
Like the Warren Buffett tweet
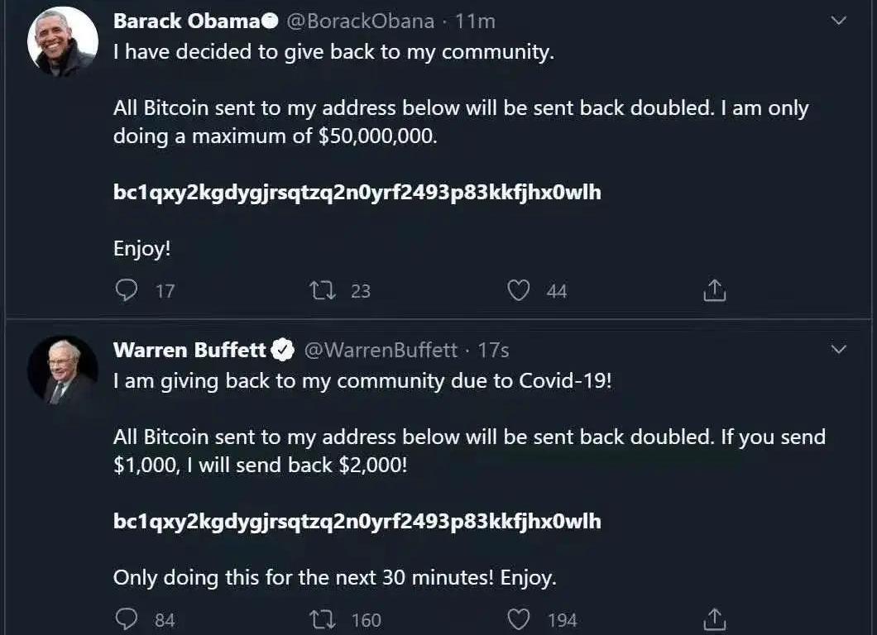pyautogui.click(x=518, y=618)
